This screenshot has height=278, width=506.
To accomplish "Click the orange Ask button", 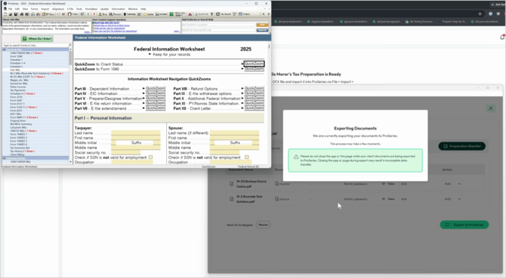I will point(262,25).
